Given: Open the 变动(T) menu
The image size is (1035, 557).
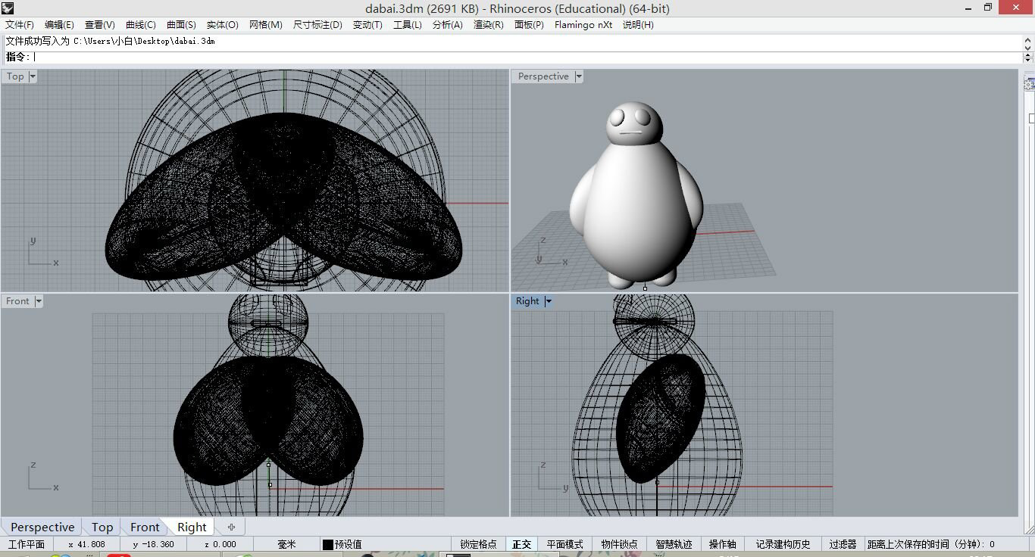Looking at the screenshot, I should click(x=367, y=25).
